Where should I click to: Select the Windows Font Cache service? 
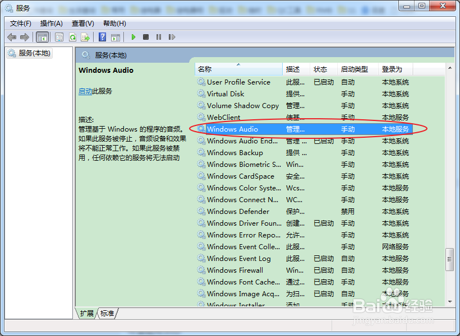click(303, 282)
